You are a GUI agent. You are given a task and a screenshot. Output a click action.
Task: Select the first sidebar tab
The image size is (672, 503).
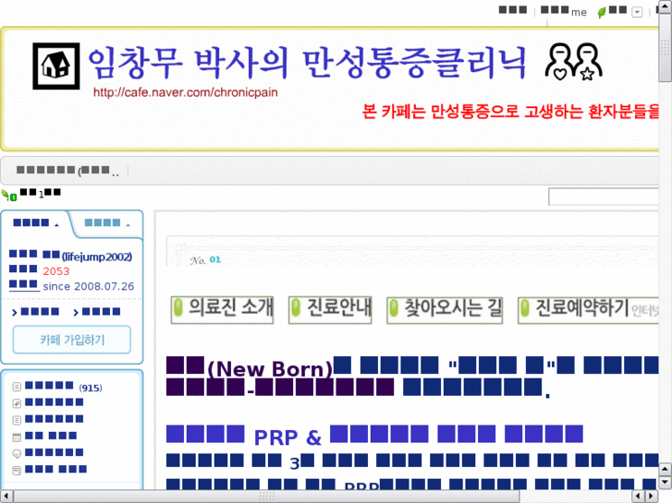pos(36,223)
